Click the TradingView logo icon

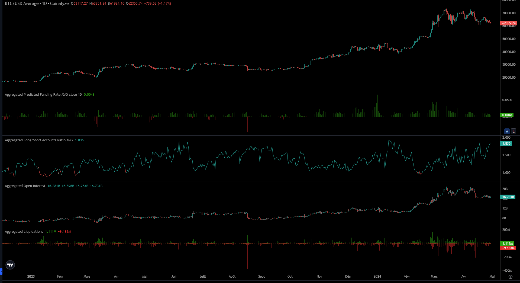pos(10,265)
